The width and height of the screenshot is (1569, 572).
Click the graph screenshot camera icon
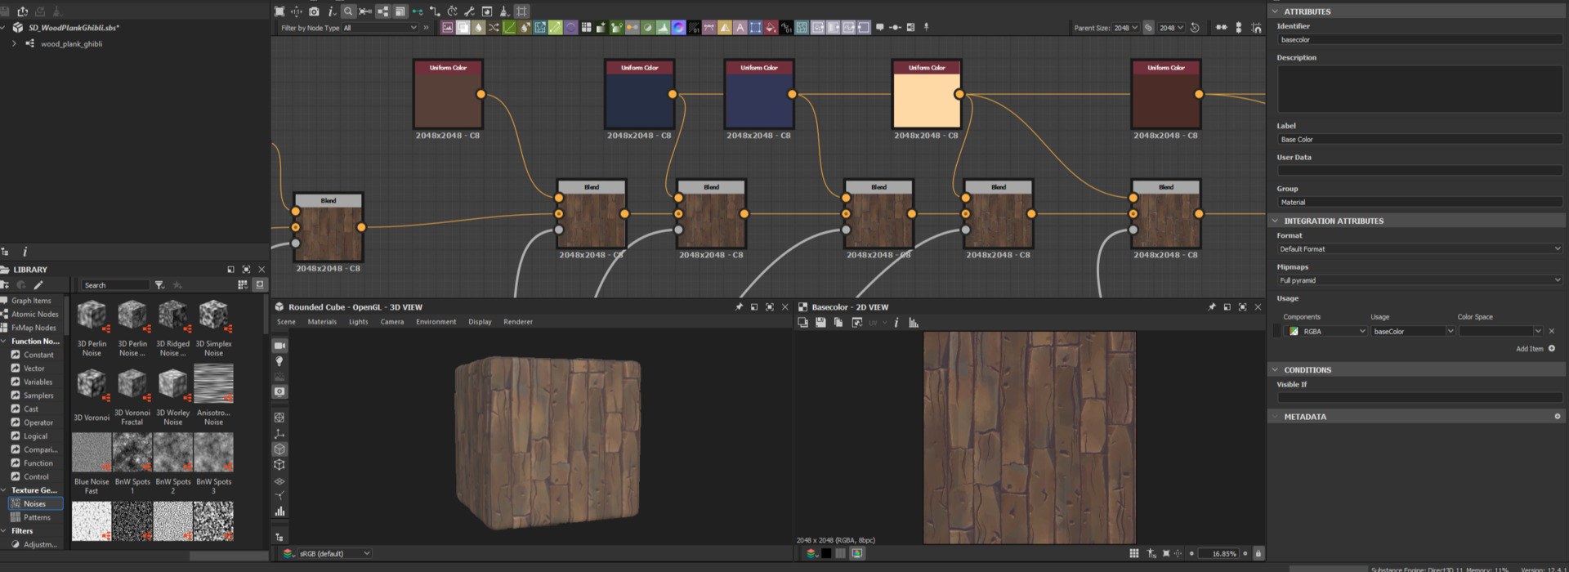[x=314, y=11]
